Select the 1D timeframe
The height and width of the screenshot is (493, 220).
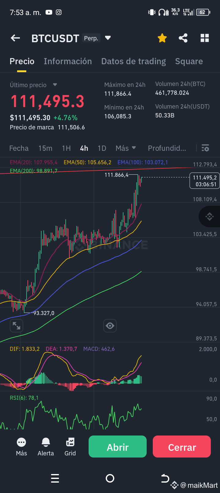pyautogui.click(x=102, y=148)
